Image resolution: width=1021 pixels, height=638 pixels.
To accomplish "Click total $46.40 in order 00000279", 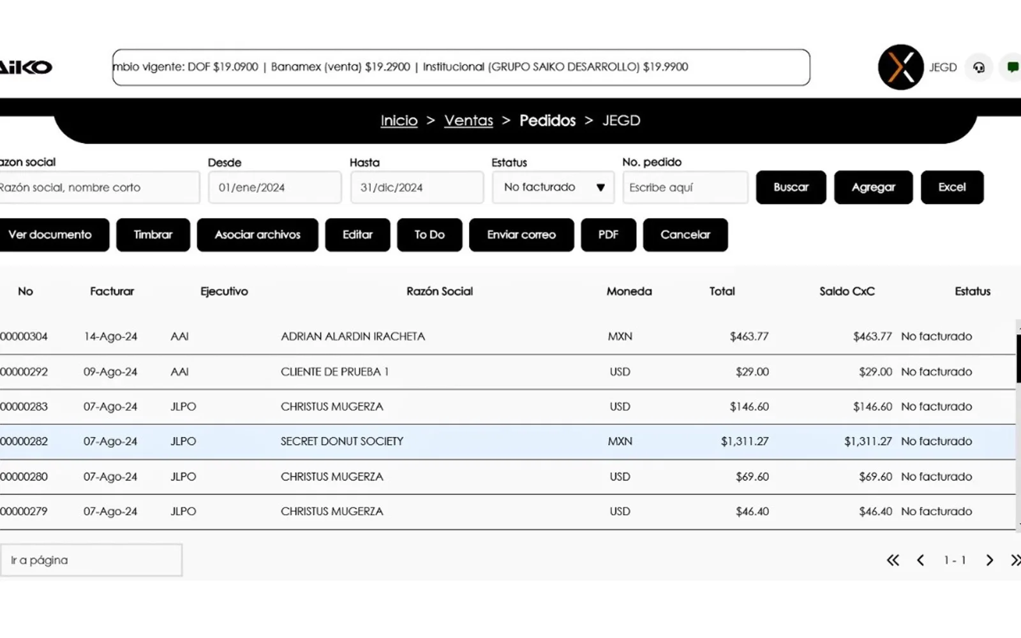I will pos(752,512).
